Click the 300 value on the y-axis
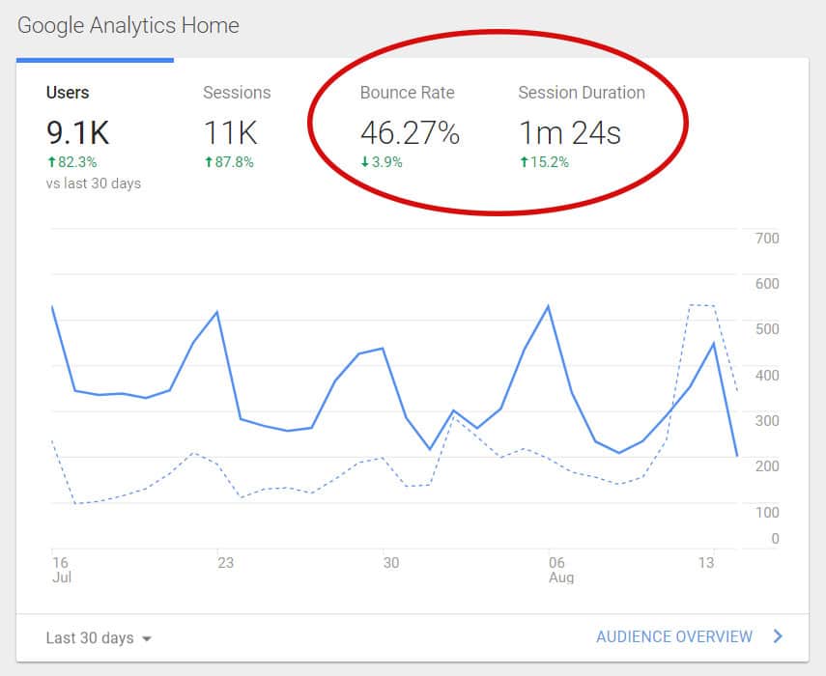Viewport: 826px width, 676px height. point(767,421)
